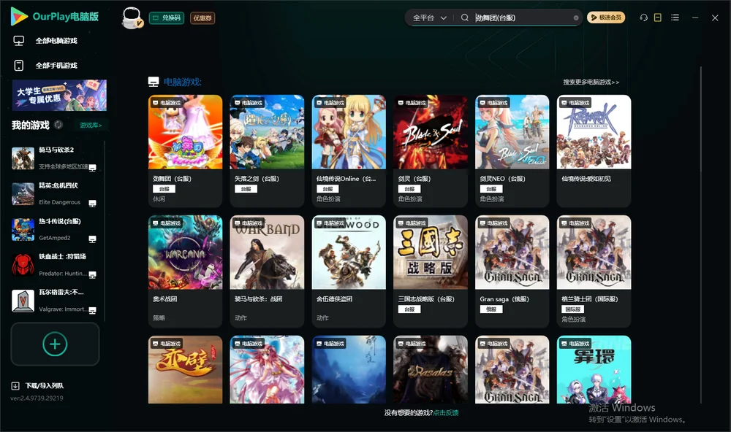Click the 点击反馈 feedback link
731x432 pixels.
446,412
